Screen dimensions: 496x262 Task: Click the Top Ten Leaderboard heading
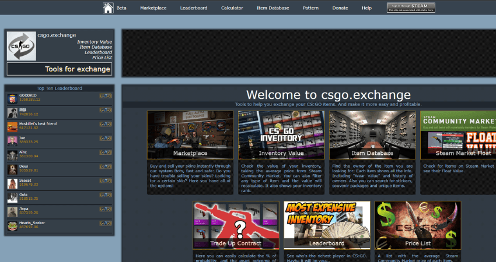point(59,88)
